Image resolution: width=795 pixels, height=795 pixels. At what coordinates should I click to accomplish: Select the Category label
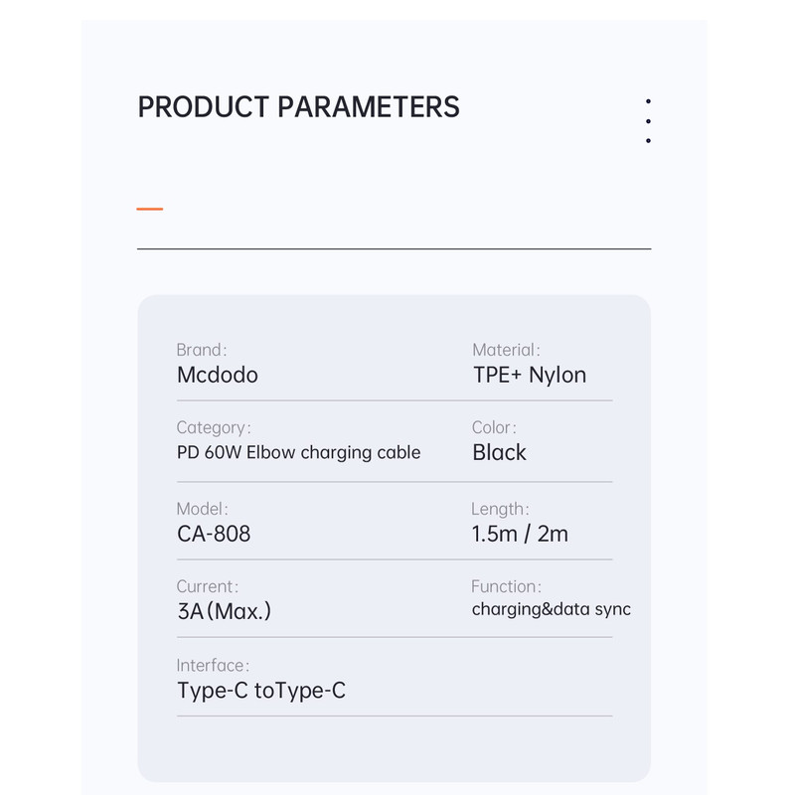pyautogui.click(x=214, y=427)
